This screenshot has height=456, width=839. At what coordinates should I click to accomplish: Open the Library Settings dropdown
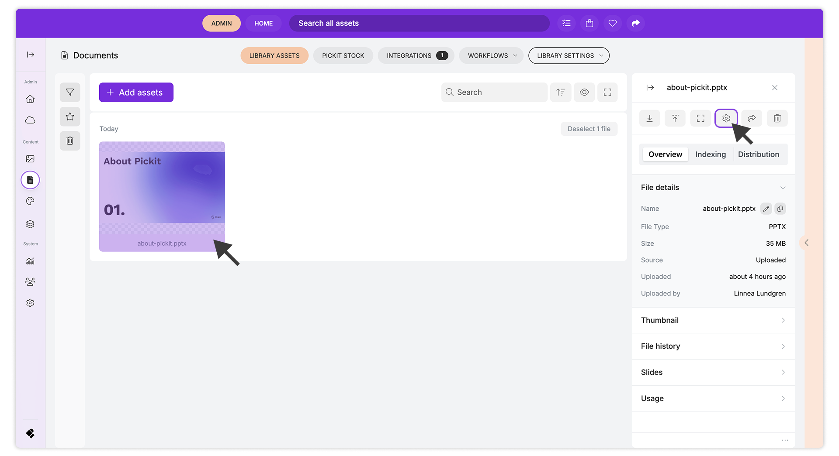(569, 55)
